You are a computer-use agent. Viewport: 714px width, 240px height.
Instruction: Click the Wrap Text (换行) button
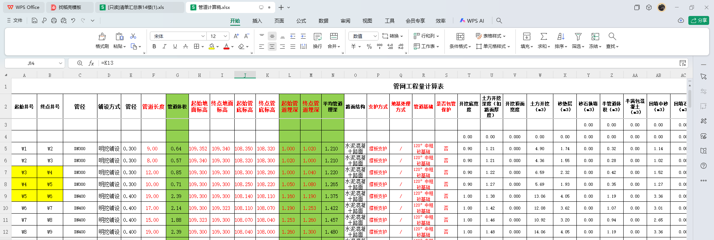pos(318,40)
